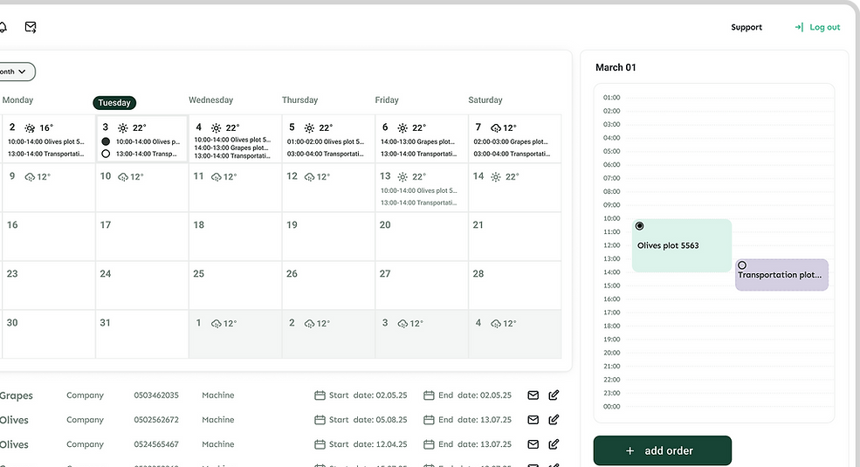Image resolution: width=860 pixels, height=467 pixels.
Task: Open 02:00-03:00 Grapes event on Saturday 7
Action: pos(511,142)
